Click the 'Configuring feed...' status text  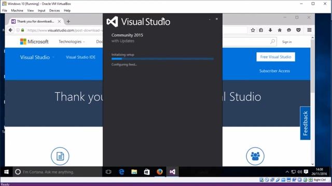coord(124,65)
